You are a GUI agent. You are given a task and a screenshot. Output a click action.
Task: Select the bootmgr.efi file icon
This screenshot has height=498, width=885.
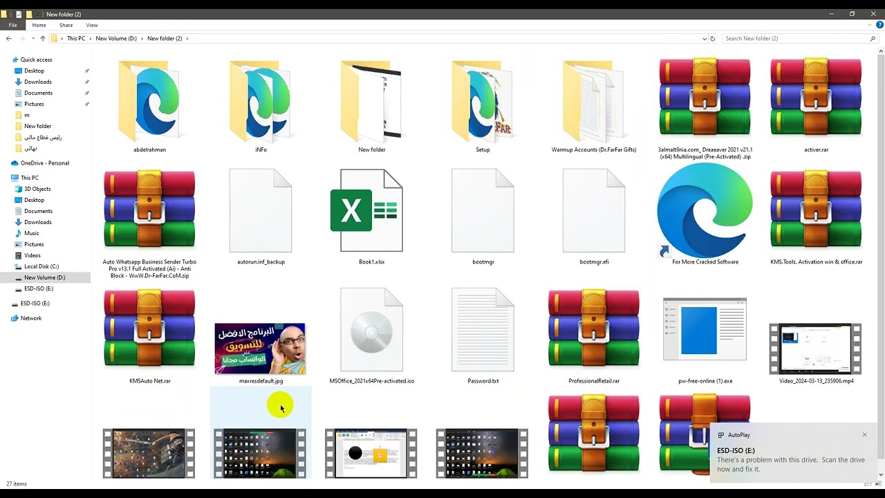pos(594,211)
